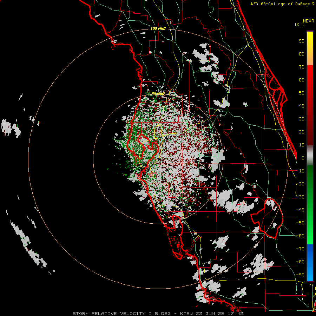Image resolution: width=316 pixels, height=316 pixels.
Task: Click the "NEXR" label above color bar
Action: tap(309, 21)
